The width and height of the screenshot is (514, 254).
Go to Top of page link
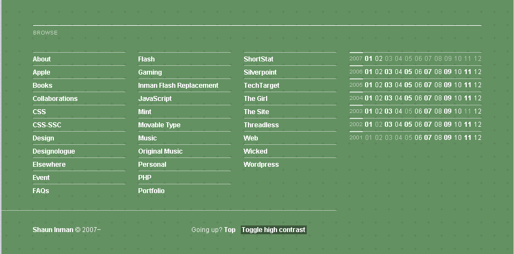coord(230,230)
